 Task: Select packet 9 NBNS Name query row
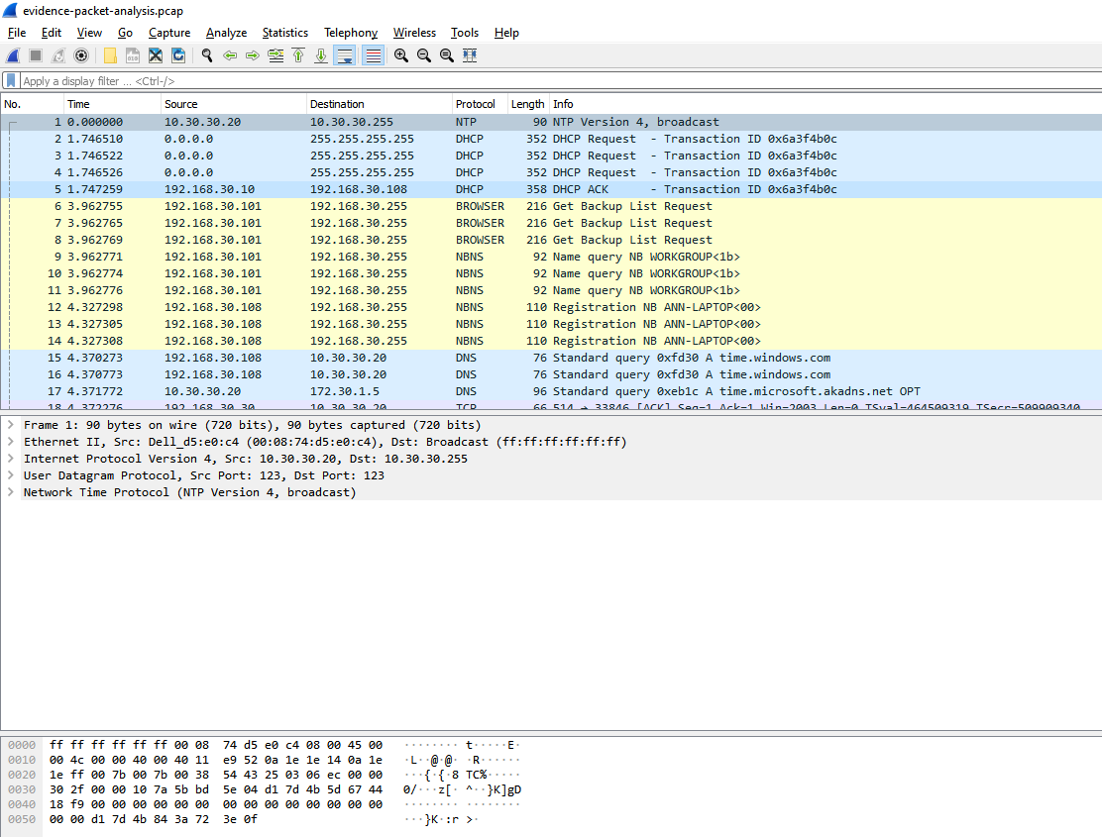[551, 257]
